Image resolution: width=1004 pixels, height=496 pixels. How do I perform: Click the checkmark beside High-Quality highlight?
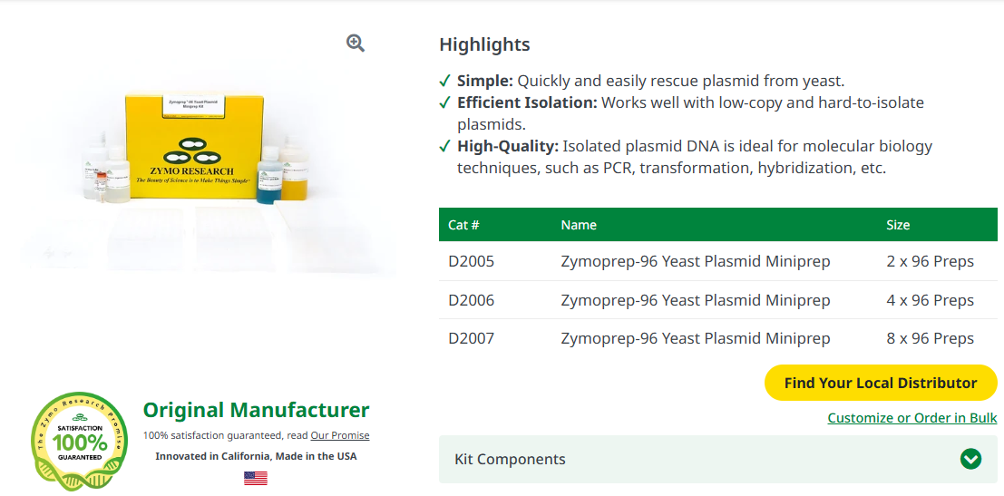pyautogui.click(x=444, y=147)
